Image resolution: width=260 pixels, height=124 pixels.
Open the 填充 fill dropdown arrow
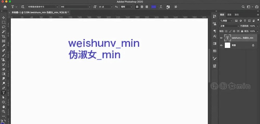pos(257,31)
